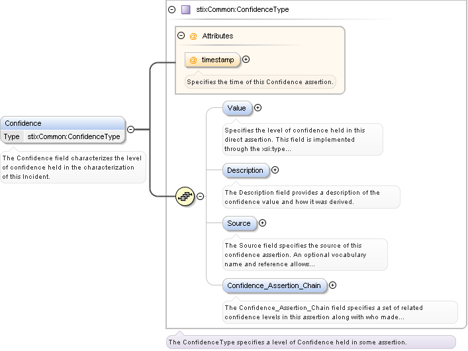Click the purple complexType icon beside stixCommon:ConfidenceType
The image size is (468, 351).
[186, 10]
